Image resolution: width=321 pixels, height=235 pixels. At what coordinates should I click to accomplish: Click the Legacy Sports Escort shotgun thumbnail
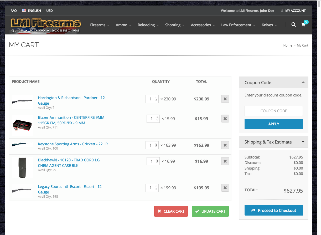[x=22, y=190]
